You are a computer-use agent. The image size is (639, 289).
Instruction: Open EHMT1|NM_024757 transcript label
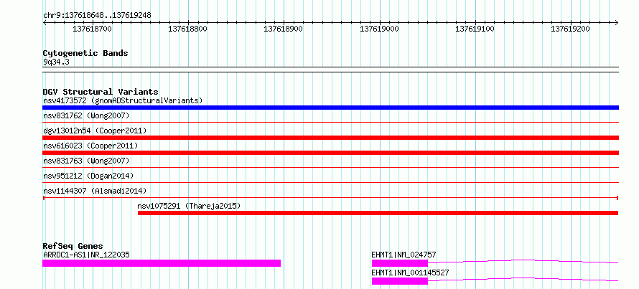[404, 255]
